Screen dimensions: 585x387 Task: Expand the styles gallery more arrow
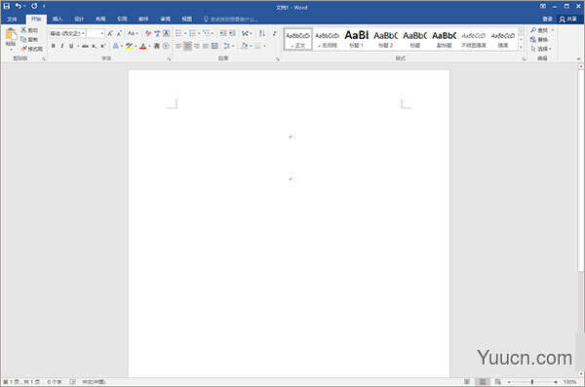click(522, 48)
